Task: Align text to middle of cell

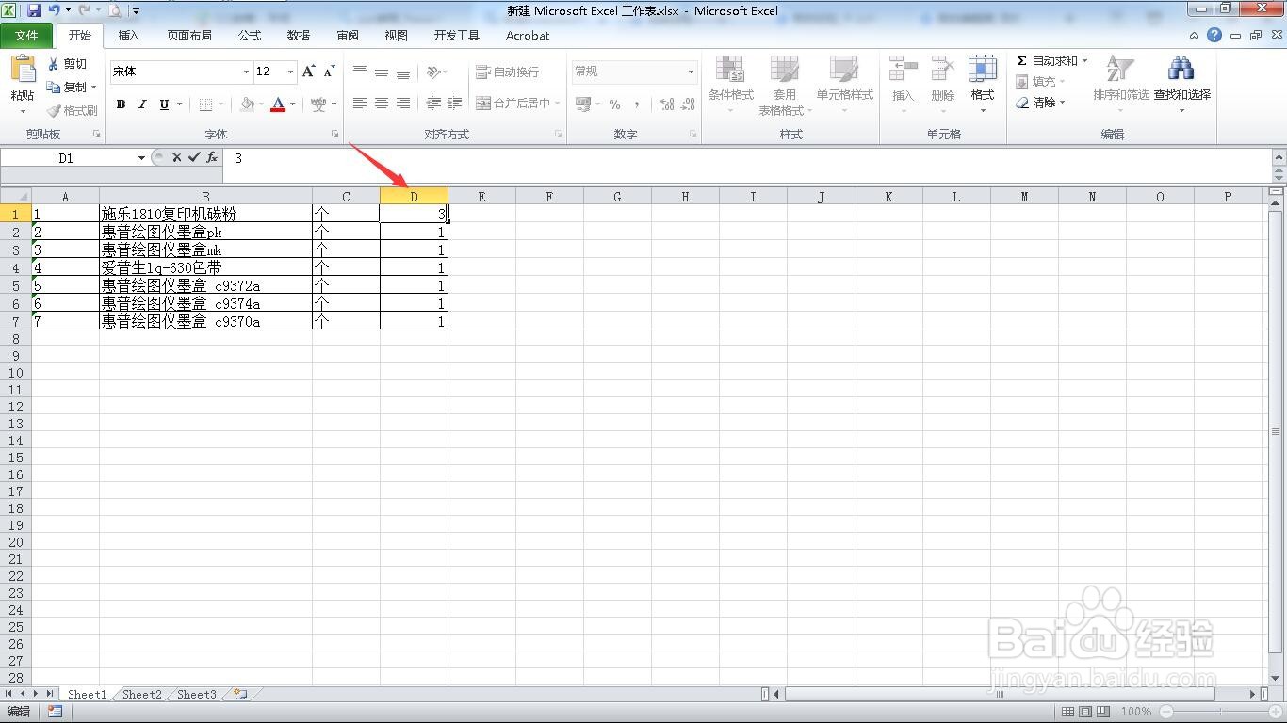Action: 382,72
